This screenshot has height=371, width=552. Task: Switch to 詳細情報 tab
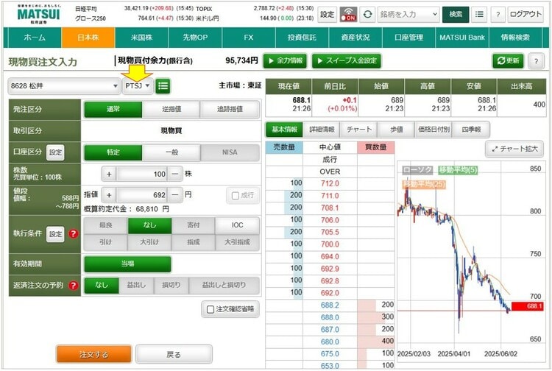point(322,130)
